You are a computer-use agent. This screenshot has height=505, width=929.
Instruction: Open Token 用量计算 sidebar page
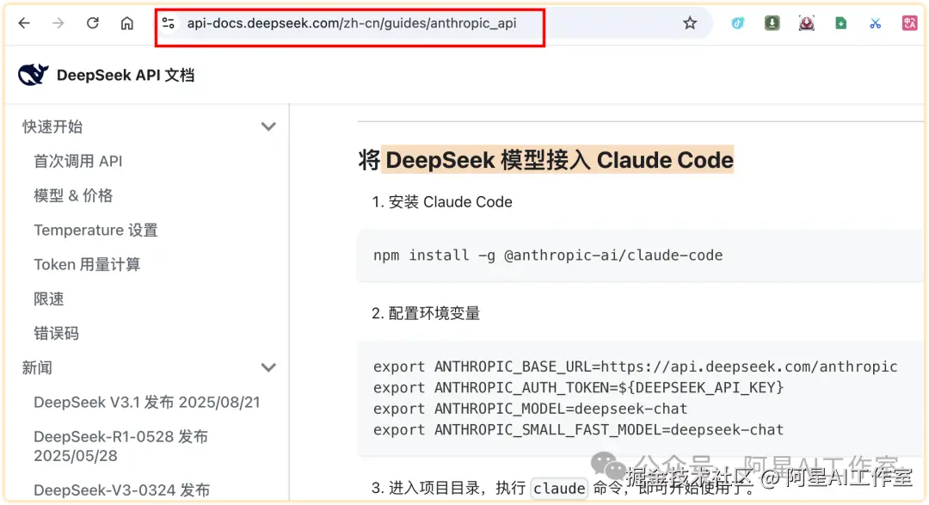point(87,264)
